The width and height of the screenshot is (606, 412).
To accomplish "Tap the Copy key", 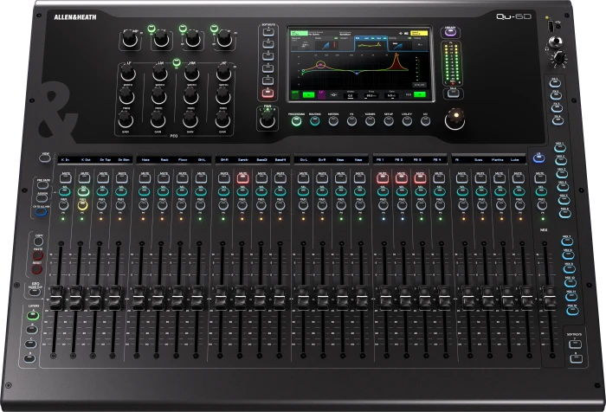I will (x=38, y=241).
